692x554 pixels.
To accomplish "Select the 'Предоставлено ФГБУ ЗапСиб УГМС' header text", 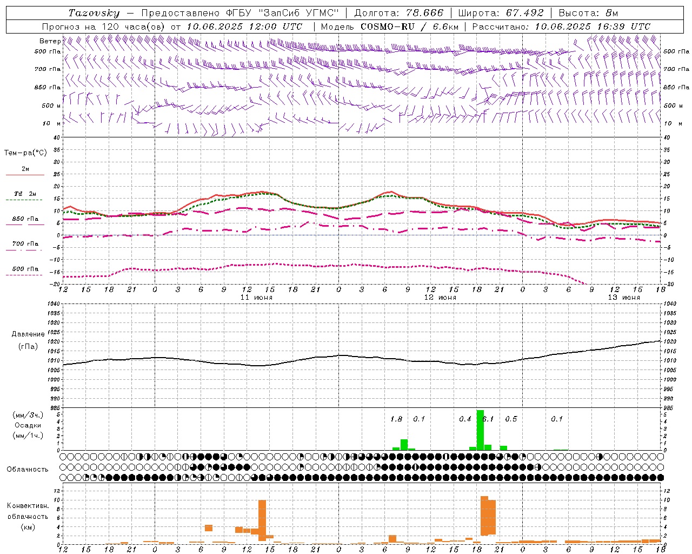I will click(x=240, y=13).
